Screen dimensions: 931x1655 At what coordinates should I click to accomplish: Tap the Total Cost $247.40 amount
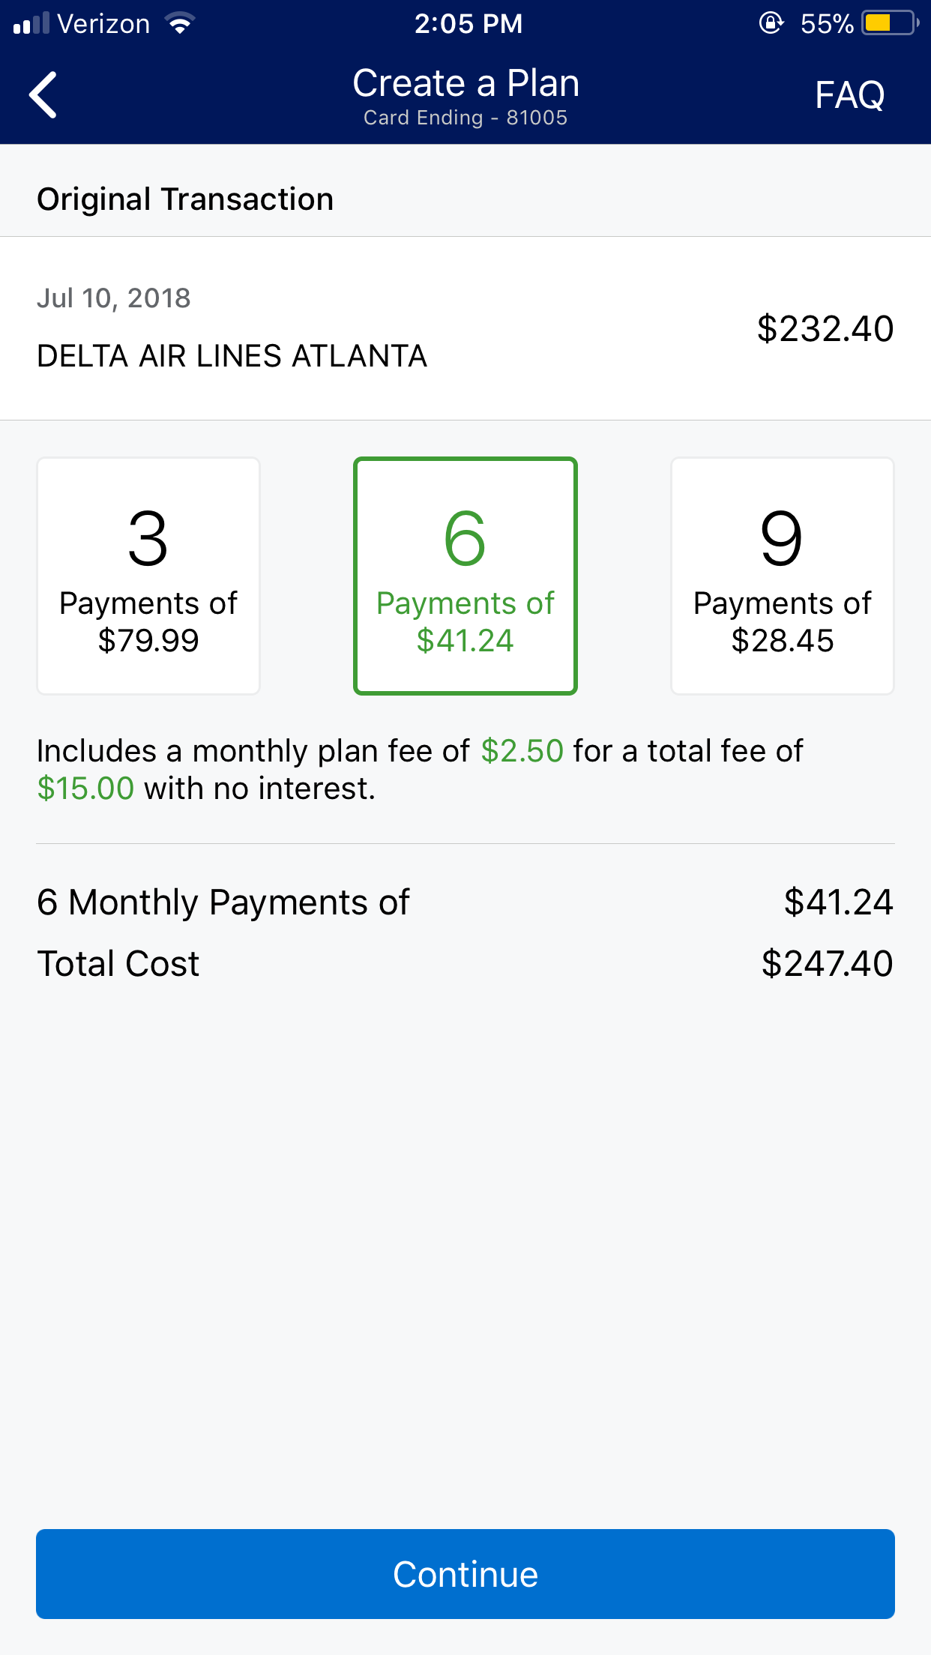point(826,964)
